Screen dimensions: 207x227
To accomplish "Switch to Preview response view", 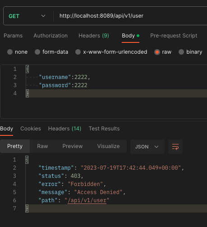I will [x=73, y=146].
